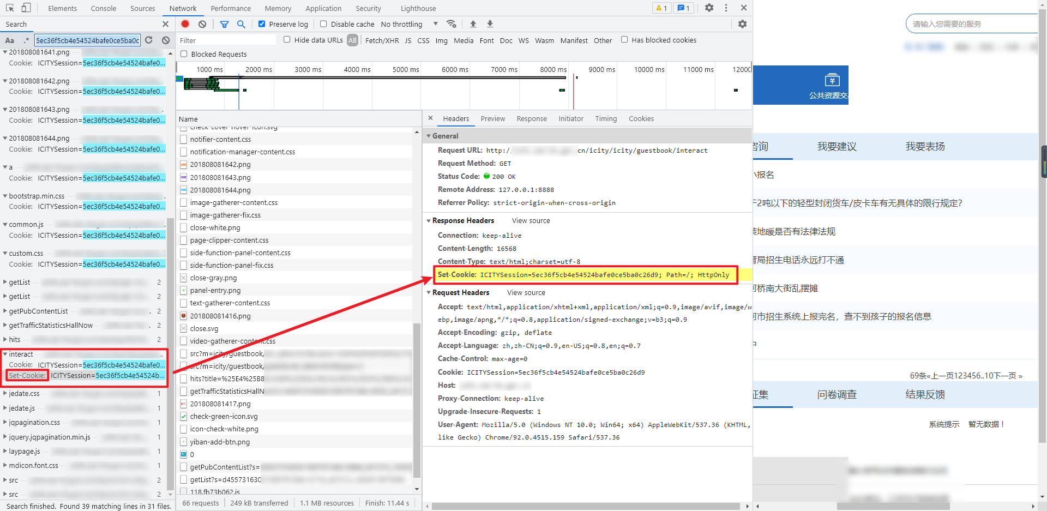This screenshot has width=1047, height=511.
Task: View source of Response Headers
Action: click(531, 221)
